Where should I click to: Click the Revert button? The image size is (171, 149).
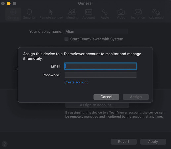tap(124, 142)
